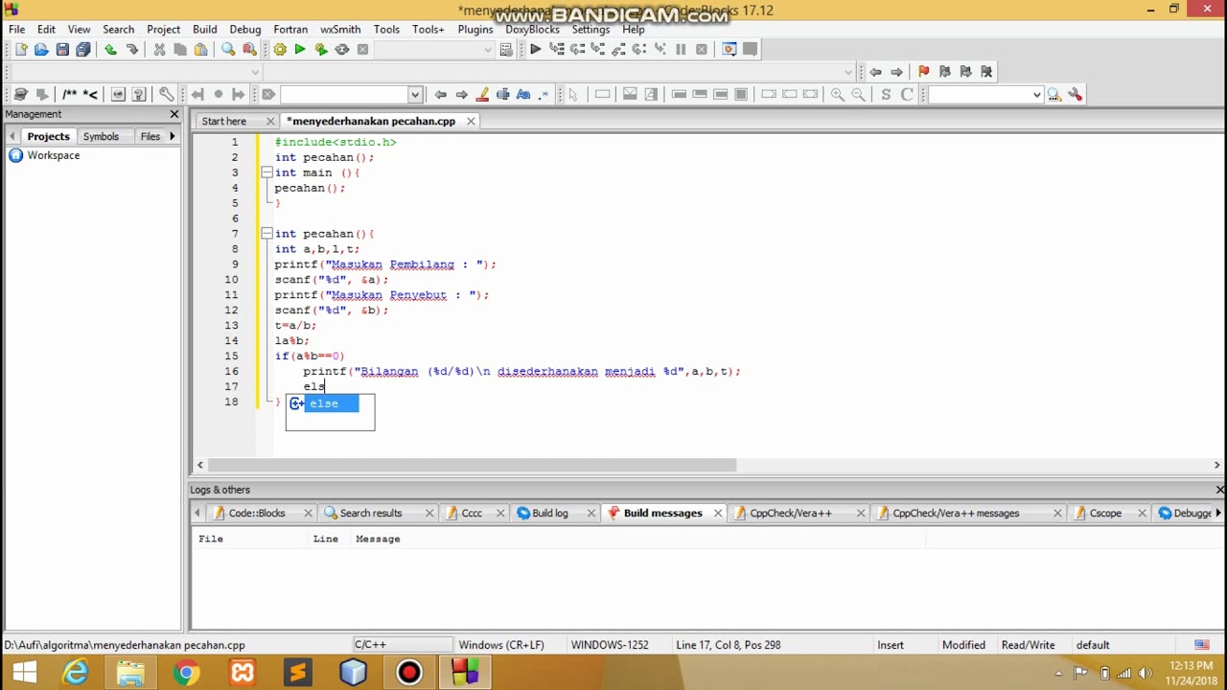This screenshot has height=690, width=1227.
Task: Click the Build and run icon
Action: click(x=321, y=50)
